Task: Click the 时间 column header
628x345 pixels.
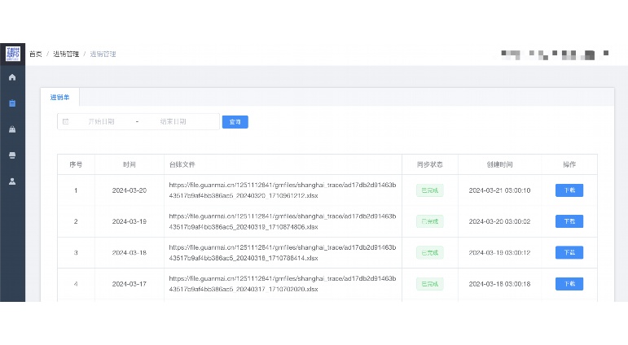Action: pos(130,164)
